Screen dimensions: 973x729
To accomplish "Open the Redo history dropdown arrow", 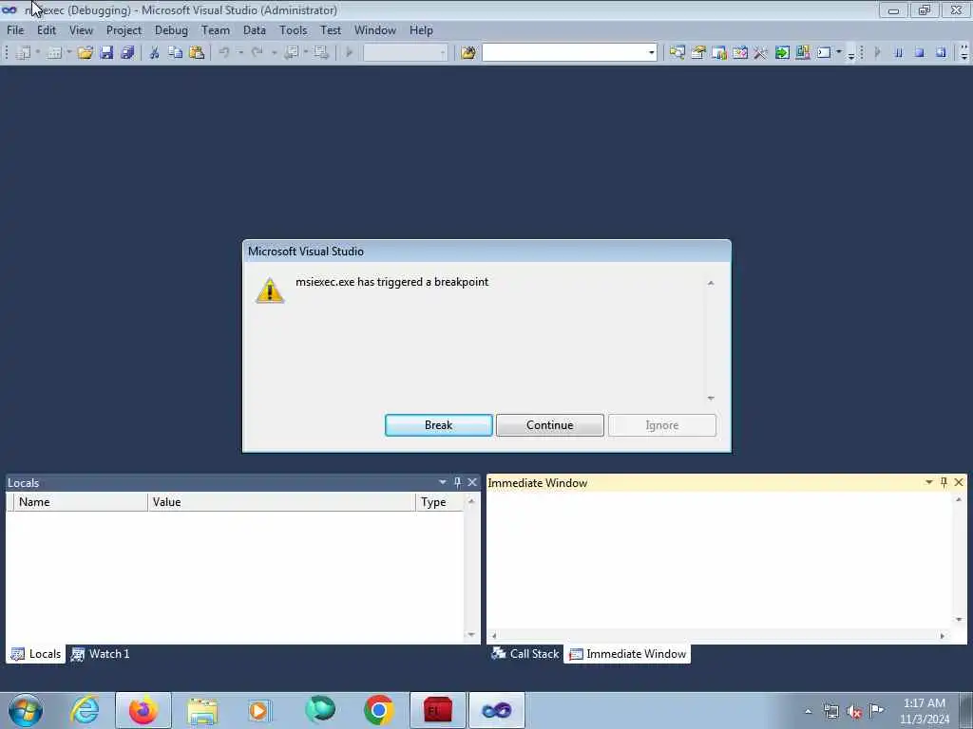I will tap(274, 53).
